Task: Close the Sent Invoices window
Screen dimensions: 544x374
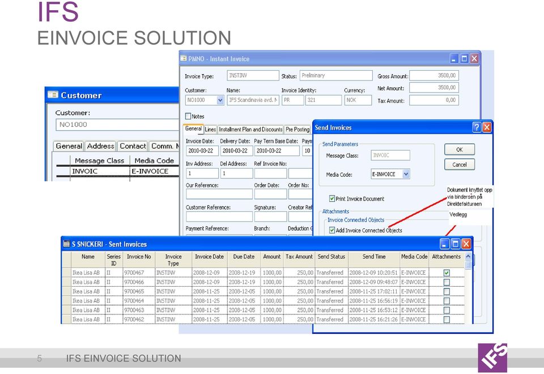Action: click(466, 244)
